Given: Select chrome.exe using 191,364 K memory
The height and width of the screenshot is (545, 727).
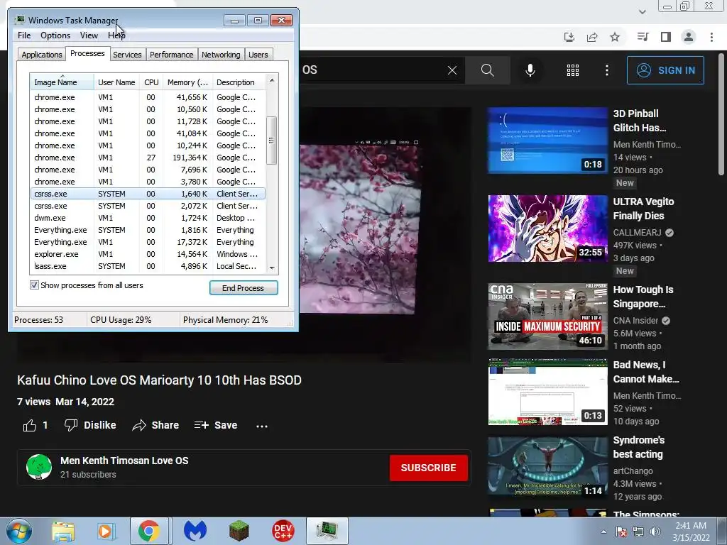Looking at the screenshot, I should [x=148, y=158].
